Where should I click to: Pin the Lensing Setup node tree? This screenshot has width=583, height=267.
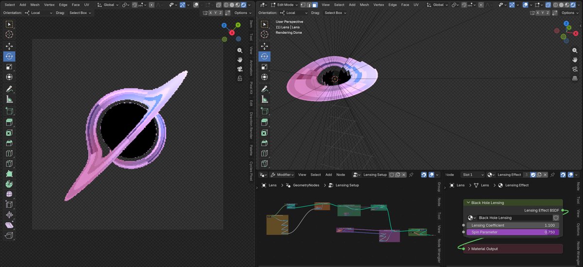[411, 174]
